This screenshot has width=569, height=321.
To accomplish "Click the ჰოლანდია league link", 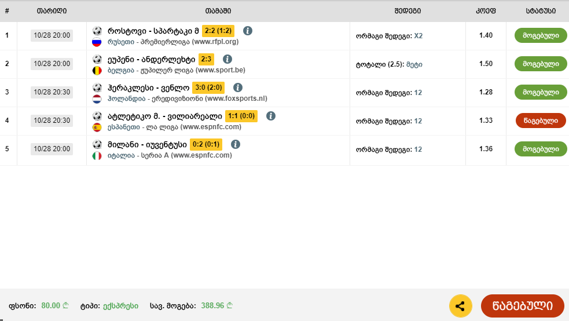I will click(126, 99).
